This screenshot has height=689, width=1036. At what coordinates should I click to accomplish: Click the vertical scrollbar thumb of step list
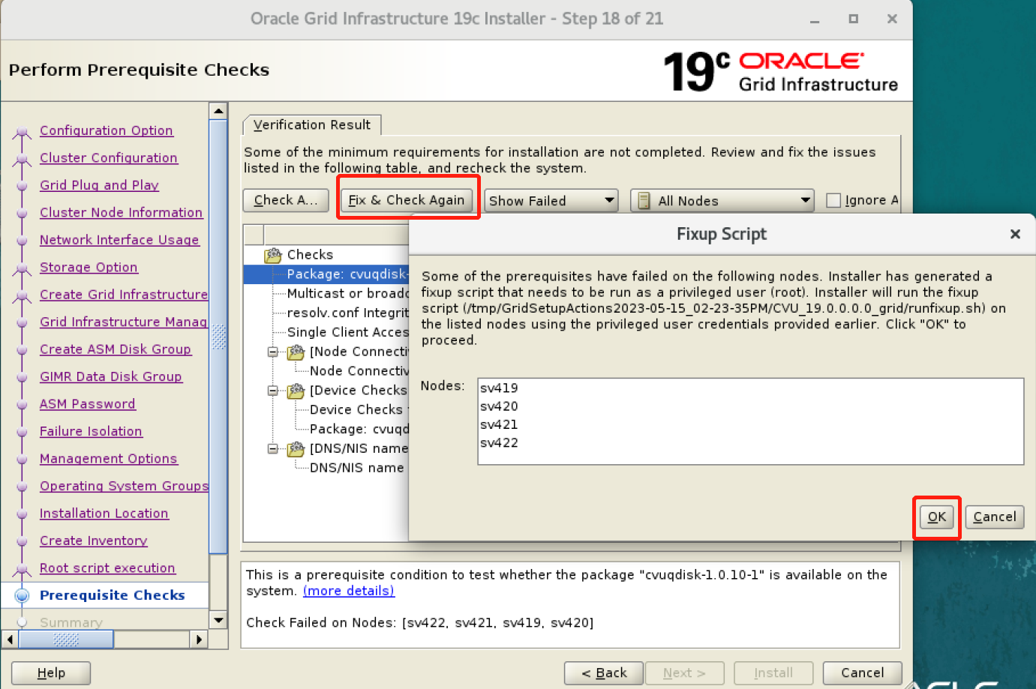pos(218,337)
